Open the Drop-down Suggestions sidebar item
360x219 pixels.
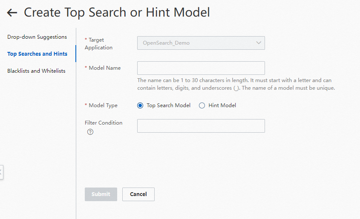coord(37,37)
